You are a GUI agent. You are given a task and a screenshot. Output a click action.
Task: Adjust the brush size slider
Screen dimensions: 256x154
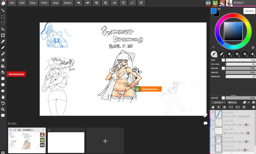tap(241, 60)
